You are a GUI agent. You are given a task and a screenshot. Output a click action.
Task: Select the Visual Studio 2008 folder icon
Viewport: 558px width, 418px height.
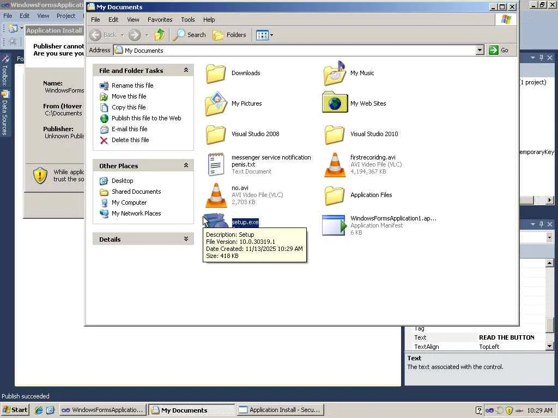click(x=216, y=134)
